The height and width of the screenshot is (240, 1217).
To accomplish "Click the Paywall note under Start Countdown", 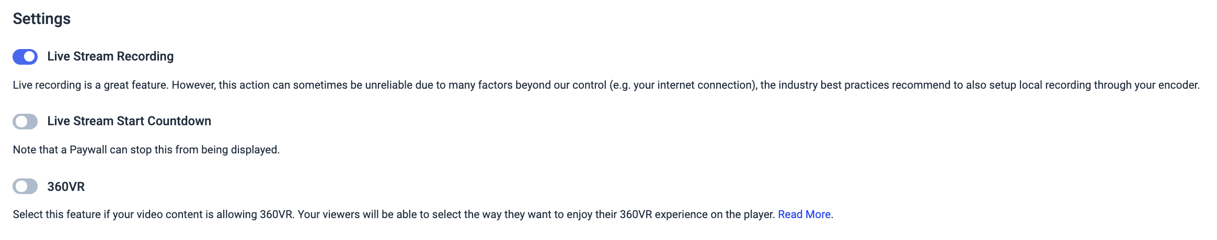I will coord(146,150).
